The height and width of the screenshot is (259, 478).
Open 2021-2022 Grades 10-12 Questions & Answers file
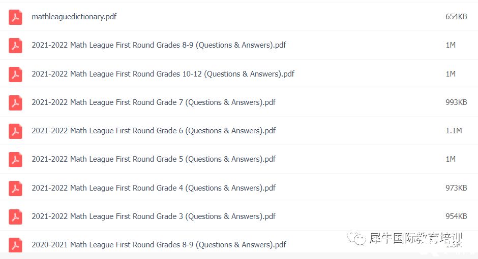coord(163,74)
